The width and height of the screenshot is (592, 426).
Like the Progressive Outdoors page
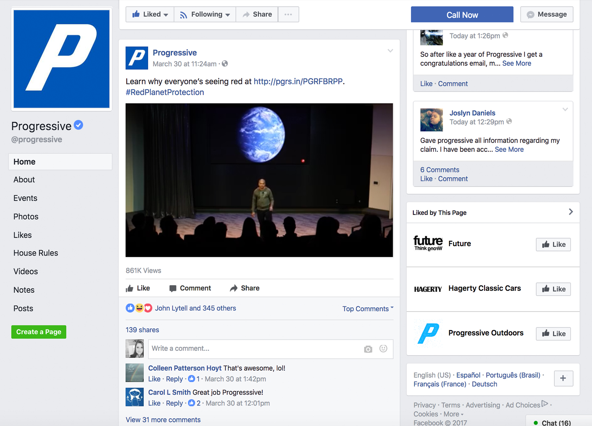point(554,334)
